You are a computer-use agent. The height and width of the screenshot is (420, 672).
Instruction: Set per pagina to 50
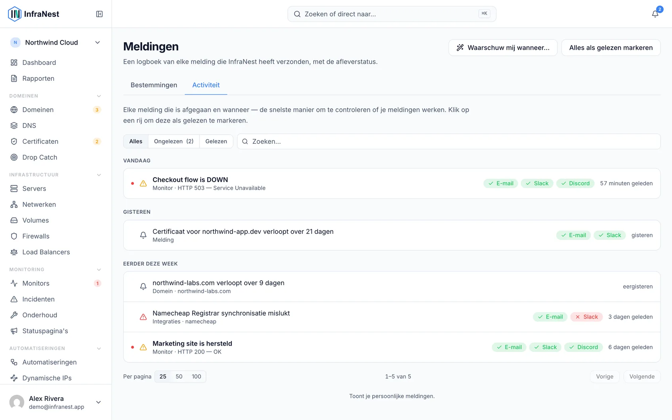pos(179,377)
